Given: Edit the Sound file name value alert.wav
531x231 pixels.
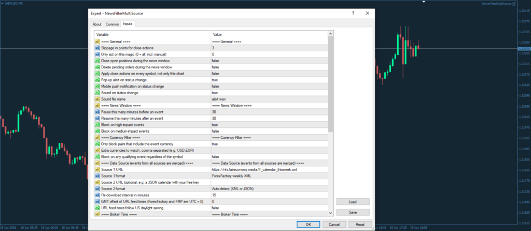Looking at the screenshot, I should 269,99.
